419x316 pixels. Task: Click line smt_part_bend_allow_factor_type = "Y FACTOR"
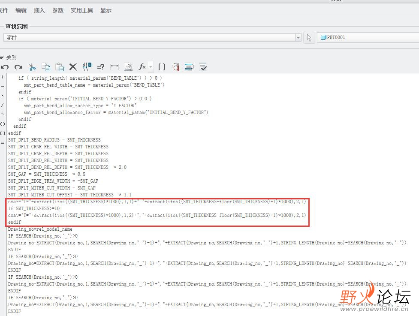[80, 105]
